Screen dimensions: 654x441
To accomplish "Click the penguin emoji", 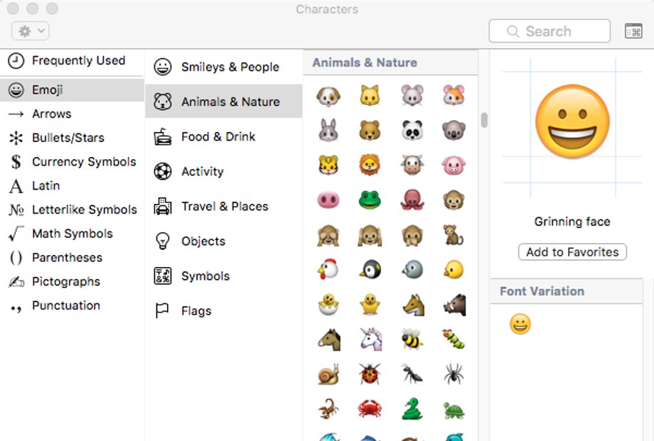I will click(370, 269).
